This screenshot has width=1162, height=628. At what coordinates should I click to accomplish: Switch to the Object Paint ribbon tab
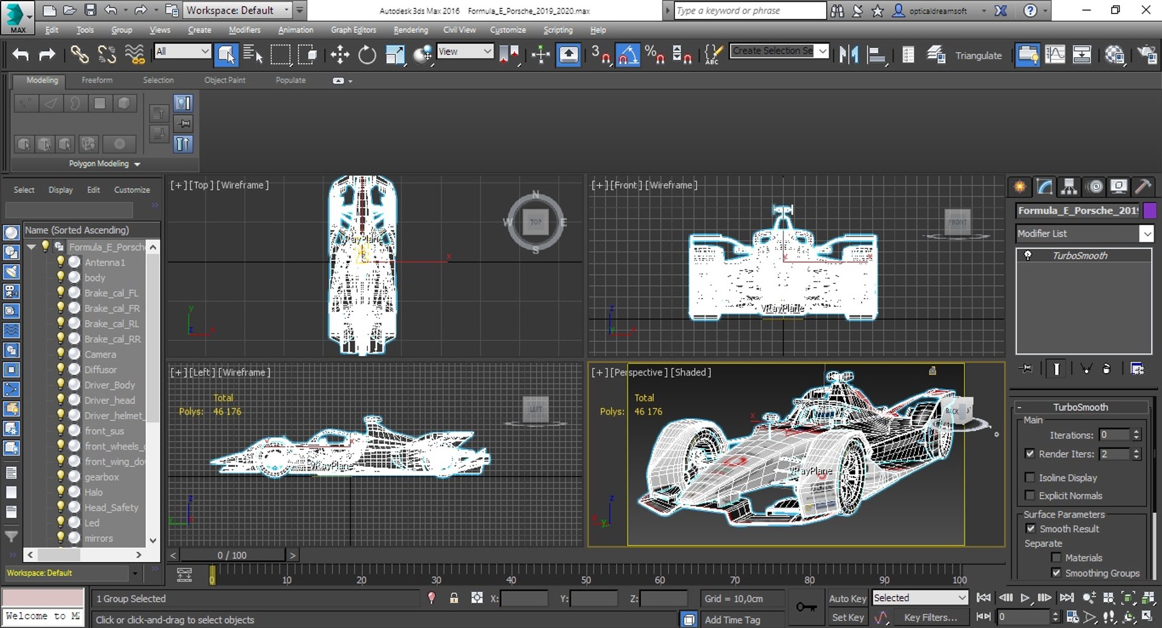pos(225,80)
